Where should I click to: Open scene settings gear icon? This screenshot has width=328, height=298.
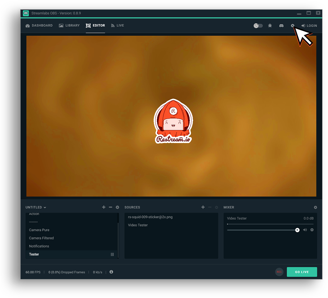[x=117, y=207]
